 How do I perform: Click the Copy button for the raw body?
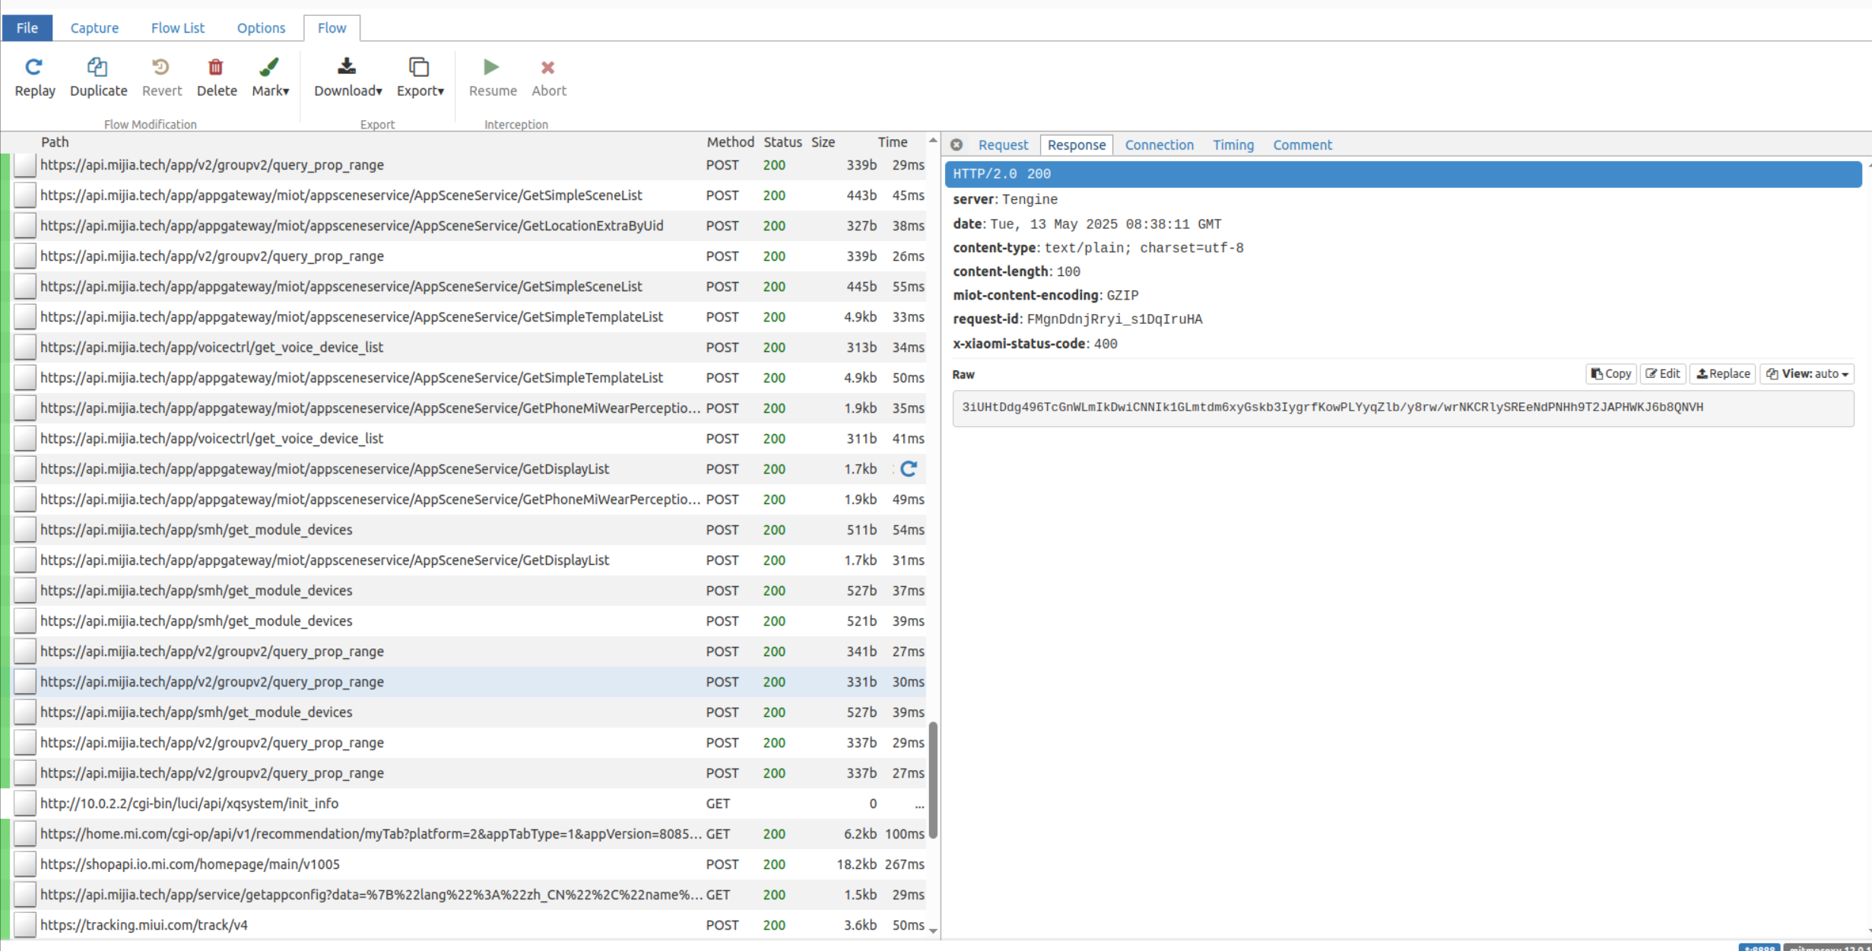(x=1610, y=374)
